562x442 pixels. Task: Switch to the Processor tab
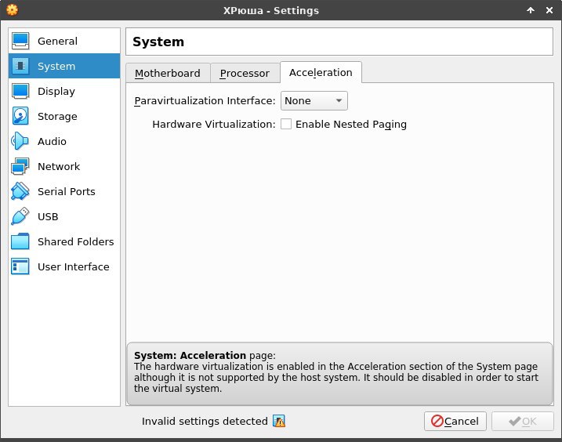pos(245,73)
